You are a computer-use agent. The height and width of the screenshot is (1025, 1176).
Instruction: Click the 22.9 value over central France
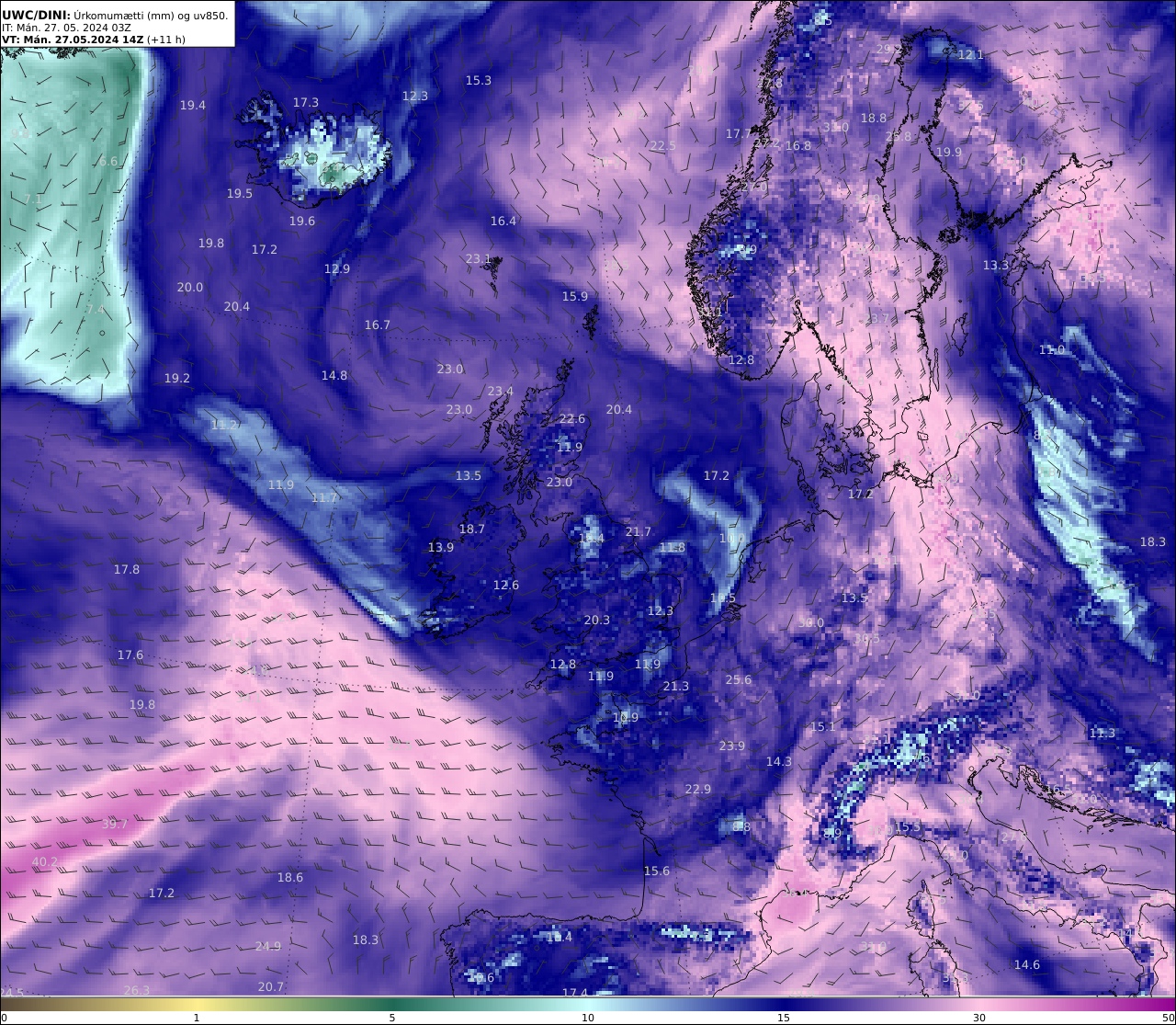698,790
